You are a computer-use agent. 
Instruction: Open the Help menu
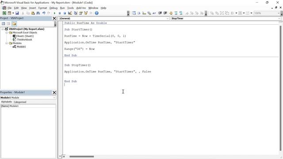pyautogui.click(x=103, y=8)
